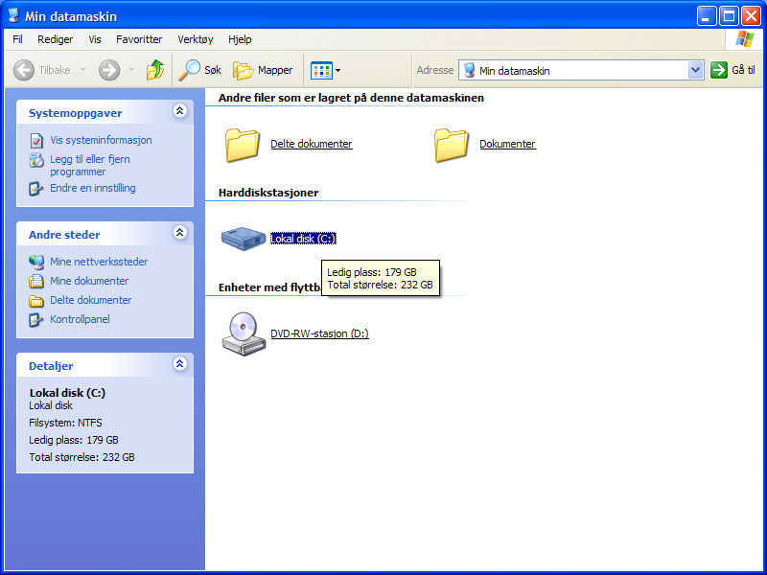Click the Mine nettverkssteder globe icon
Viewport: 767px width, 575px height.
click(36, 262)
